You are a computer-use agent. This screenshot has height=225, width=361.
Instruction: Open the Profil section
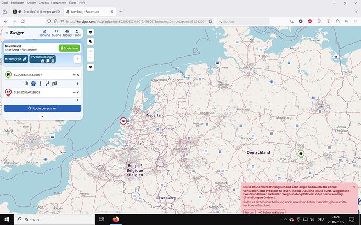[x=77, y=33]
